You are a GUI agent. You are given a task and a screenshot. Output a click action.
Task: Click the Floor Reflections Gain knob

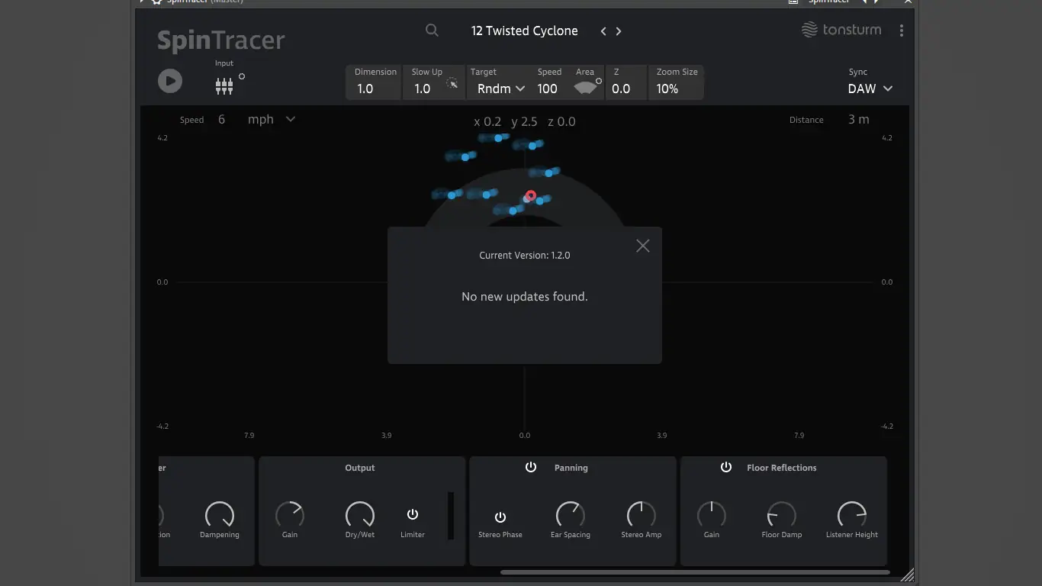tap(712, 515)
